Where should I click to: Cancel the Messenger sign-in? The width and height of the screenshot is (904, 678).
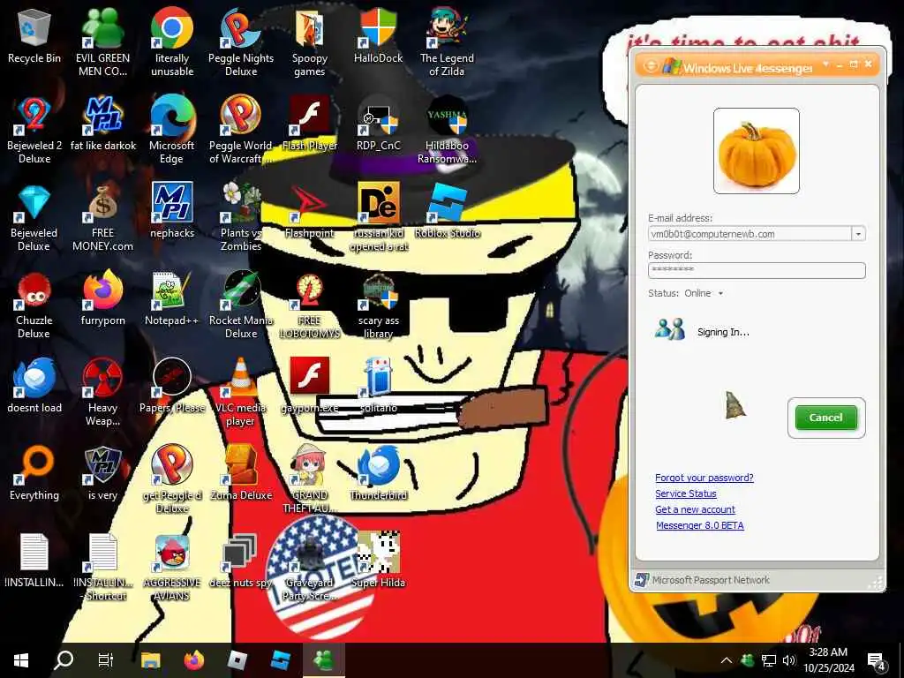click(x=826, y=418)
